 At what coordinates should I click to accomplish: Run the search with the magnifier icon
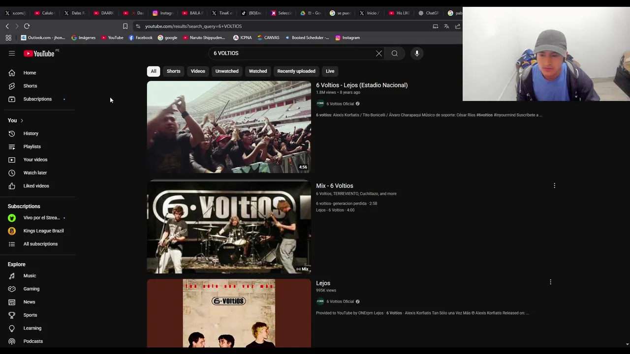click(395, 53)
